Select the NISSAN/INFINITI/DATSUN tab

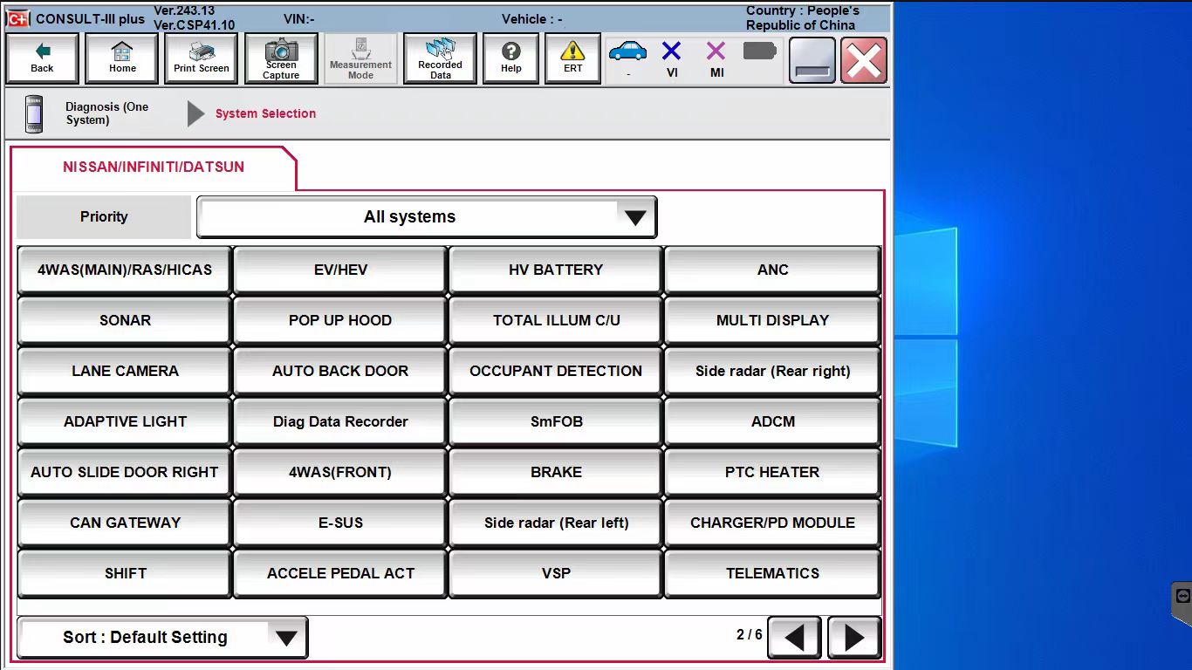[x=154, y=167]
